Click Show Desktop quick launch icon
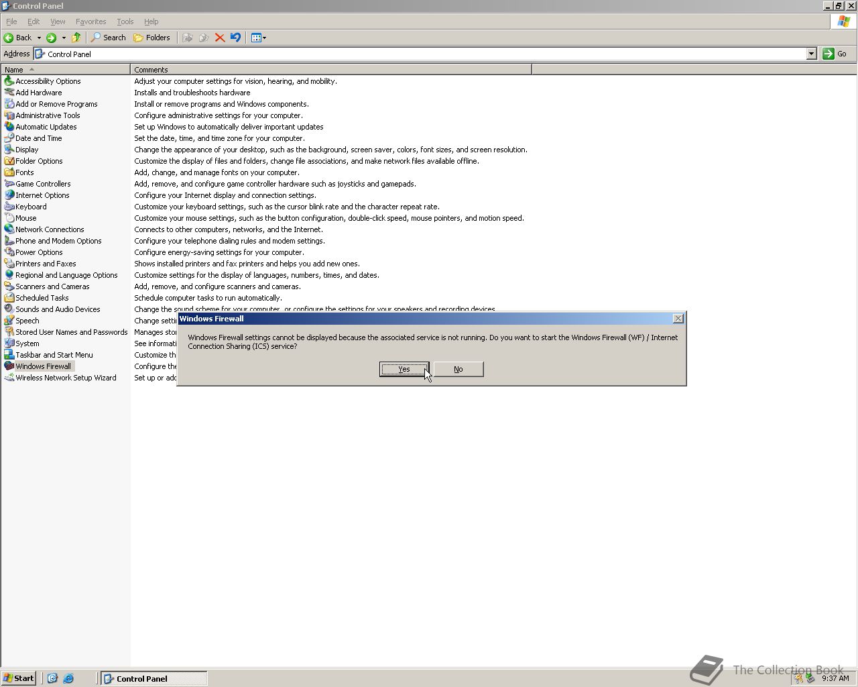This screenshot has width=858, height=687. click(x=52, y=678)
